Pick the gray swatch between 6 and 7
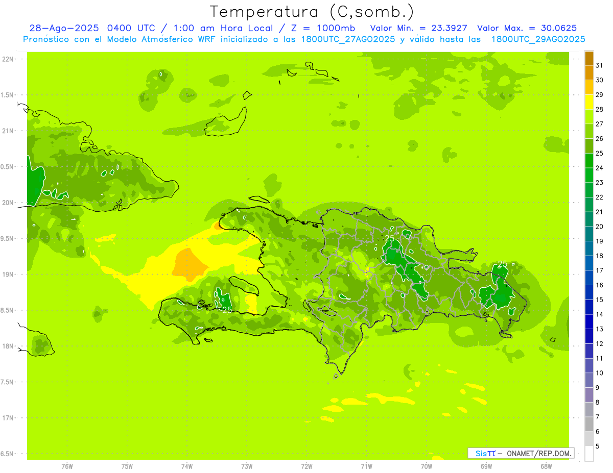 click(x=589, y=424)
